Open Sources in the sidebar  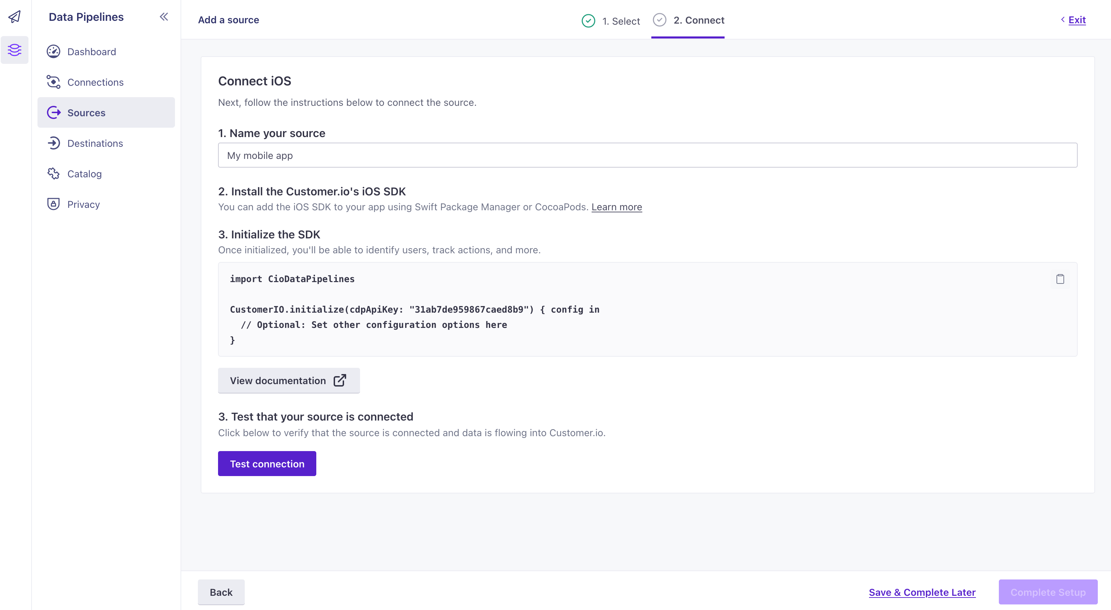click(106, 112)
